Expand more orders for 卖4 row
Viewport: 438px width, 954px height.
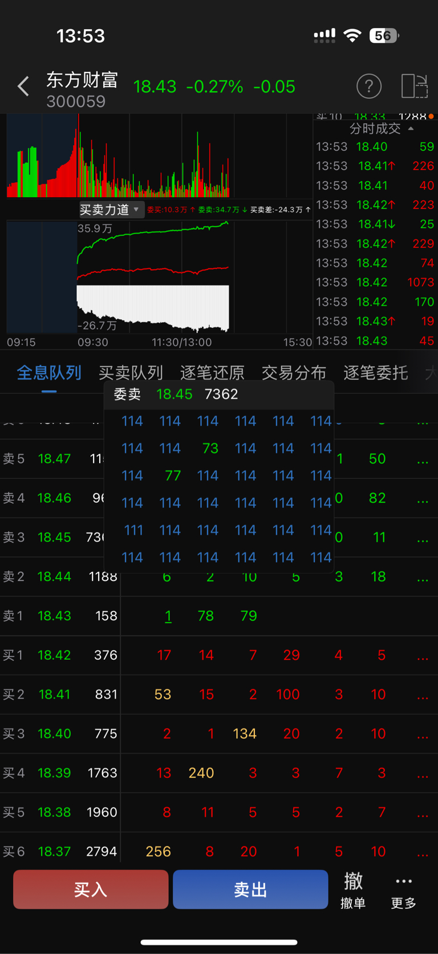(423, 499)
